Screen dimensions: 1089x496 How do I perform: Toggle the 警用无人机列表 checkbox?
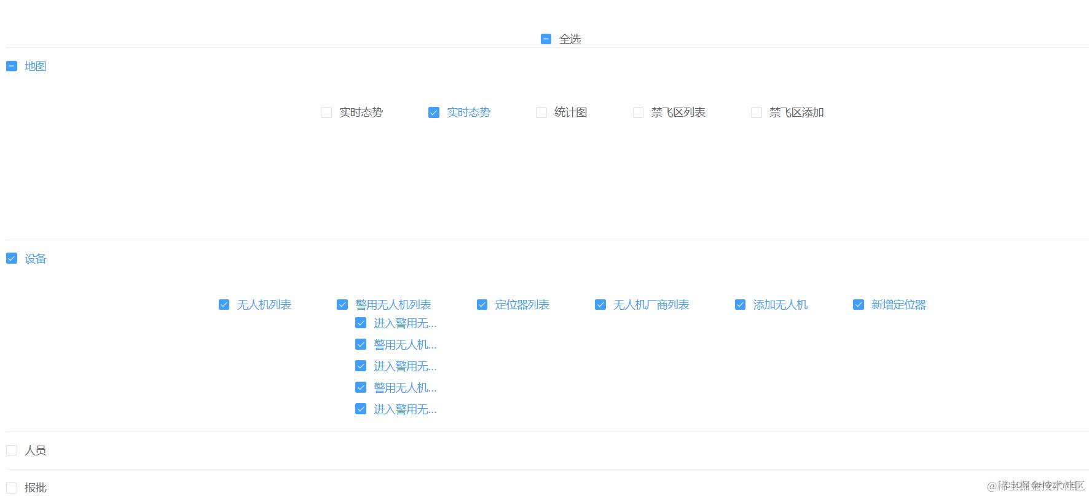342,305
